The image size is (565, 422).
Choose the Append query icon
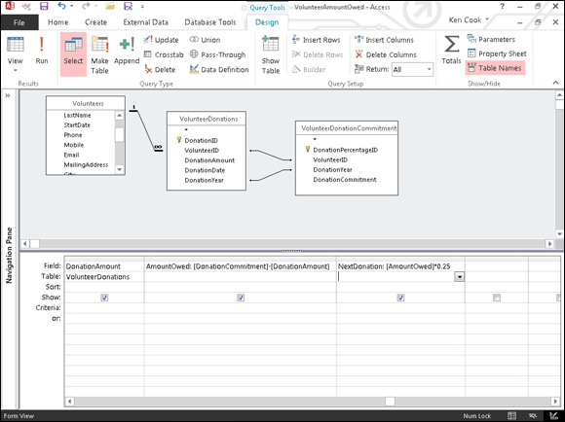[127, 51]
